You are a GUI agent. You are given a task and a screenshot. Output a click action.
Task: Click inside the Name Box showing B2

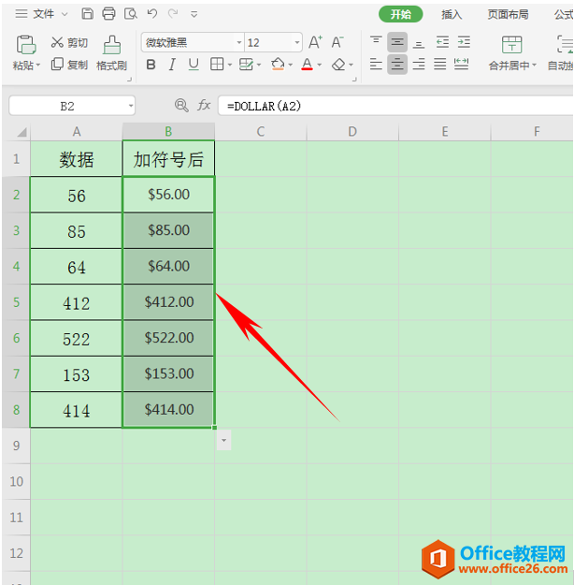(68, 107)
